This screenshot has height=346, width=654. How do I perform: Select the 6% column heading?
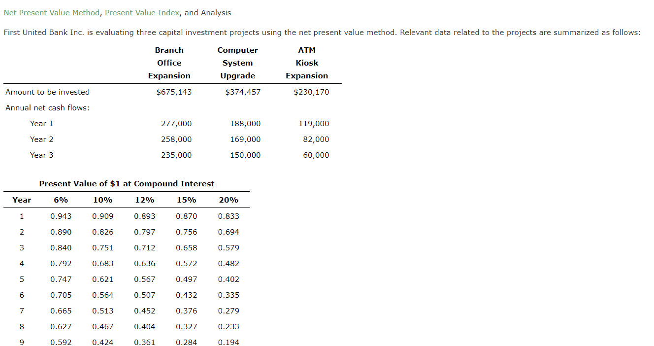point(61,200)
